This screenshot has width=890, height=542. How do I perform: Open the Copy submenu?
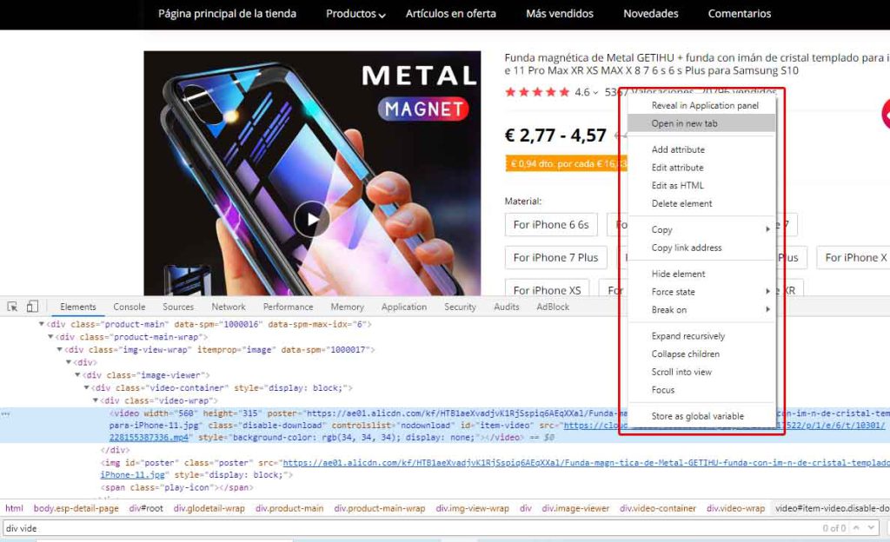701,229
